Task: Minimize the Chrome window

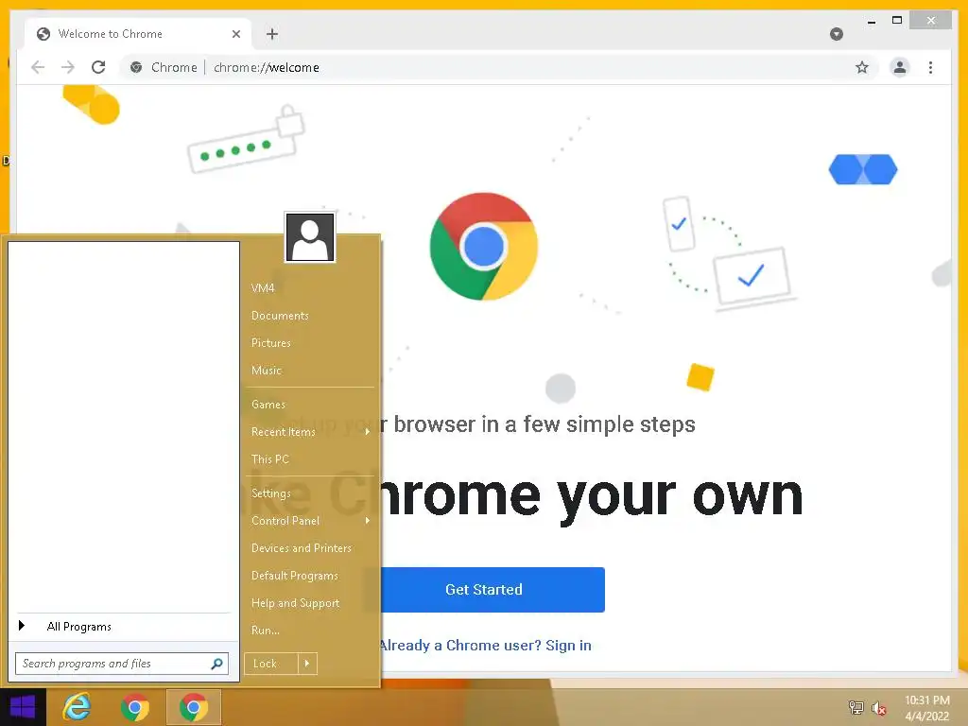Action: tap(872, 21)
